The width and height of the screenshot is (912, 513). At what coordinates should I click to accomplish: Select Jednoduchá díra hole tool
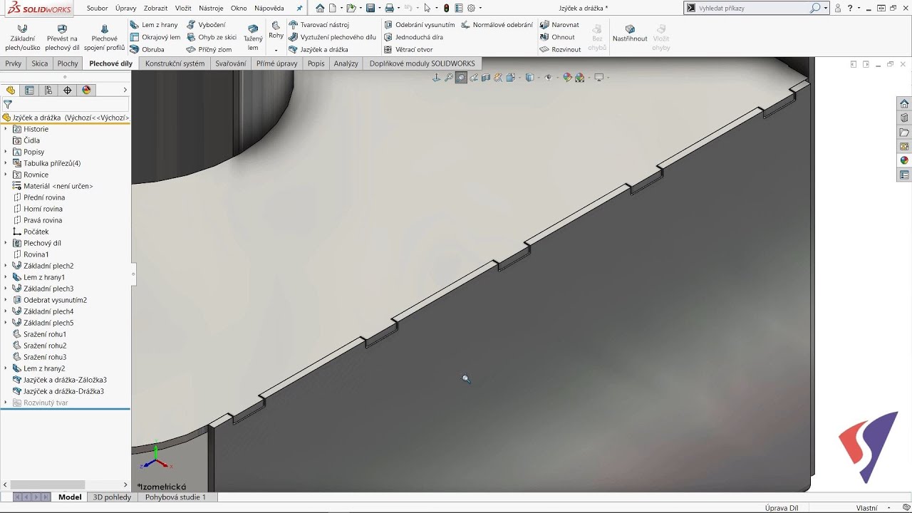[x=413, y=37]
